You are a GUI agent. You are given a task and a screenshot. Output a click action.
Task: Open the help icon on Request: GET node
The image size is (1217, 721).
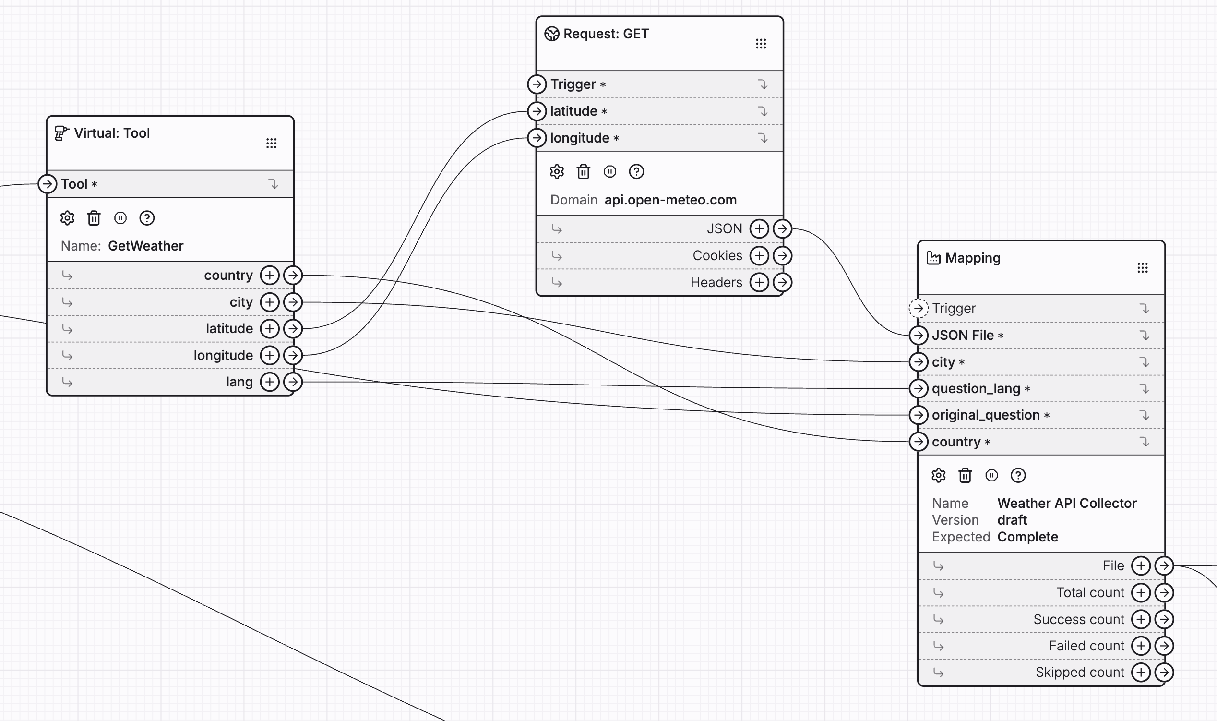[636, 172]
